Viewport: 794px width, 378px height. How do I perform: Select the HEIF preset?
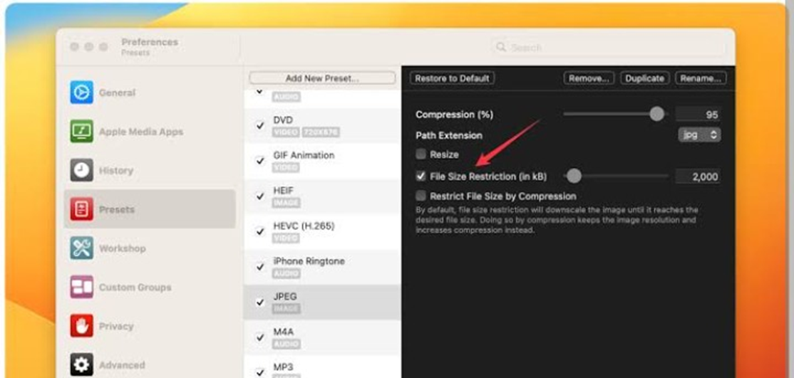(322, 196)
